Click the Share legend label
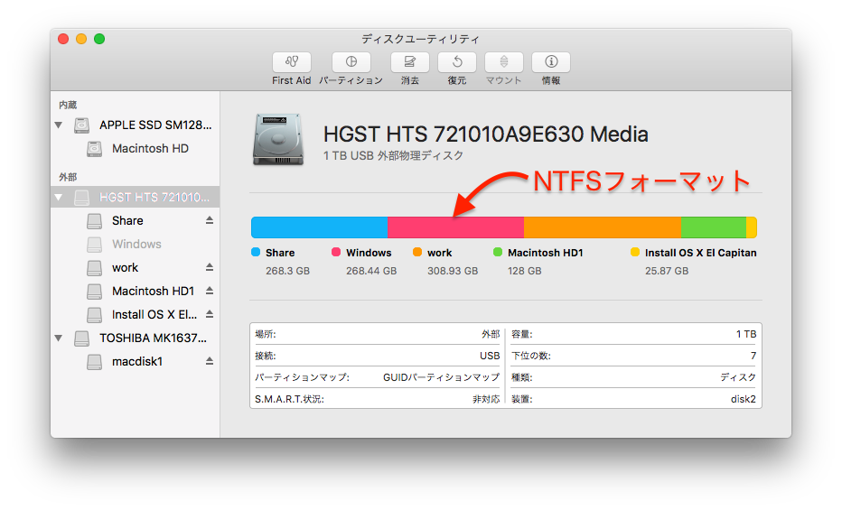The image size is (842, 510). click(x=280, y=253)
